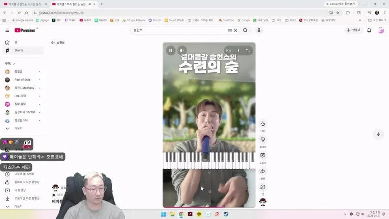Screen dimensions: 389x219
Task: Show hidden system tray icons
Action: (344, 214)
